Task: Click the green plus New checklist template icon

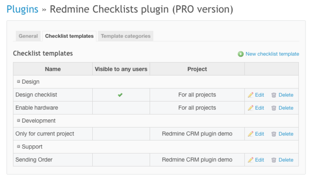Action: tap(241, 54)
